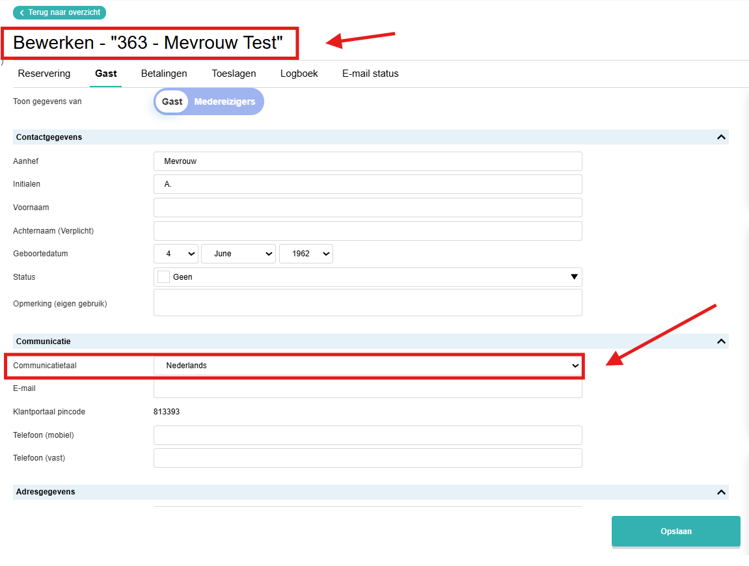Open the birth day dropdown

pyautogui.click(x=176, y=254)
